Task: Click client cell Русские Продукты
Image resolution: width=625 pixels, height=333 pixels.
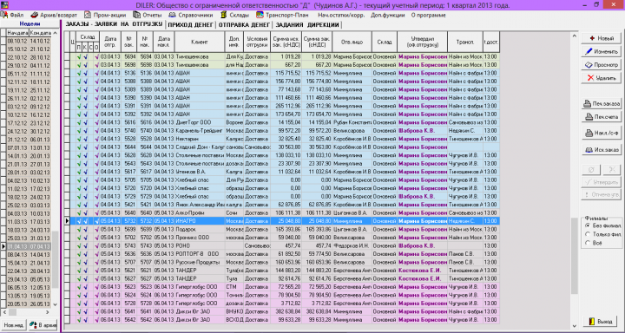Action: 200,262
